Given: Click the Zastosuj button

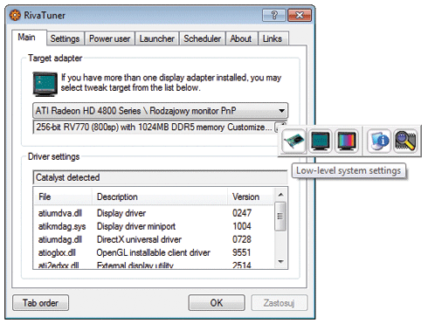Looking at the screenshot, I should tap(279, 303).
